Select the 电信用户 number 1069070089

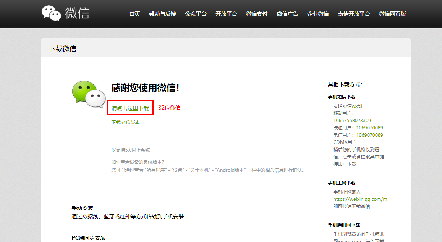coord(369,135)
